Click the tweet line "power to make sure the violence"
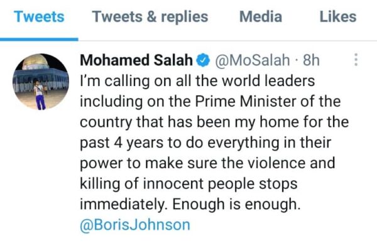Image resolution: width=377 pixels, height=243 pixels. (x=207, y=163)
